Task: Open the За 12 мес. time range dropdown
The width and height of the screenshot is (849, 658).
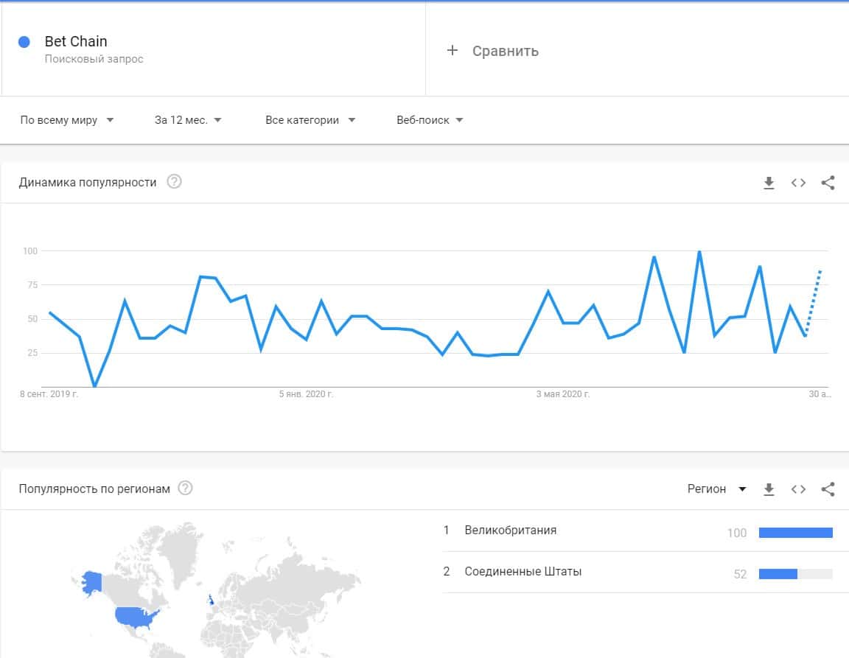Action: (188, 120)
